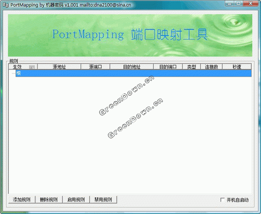The width and height of the screenshot is (261, 214).
Task: Sort by the 类型 column header
Action: click(x=192, y=67)
